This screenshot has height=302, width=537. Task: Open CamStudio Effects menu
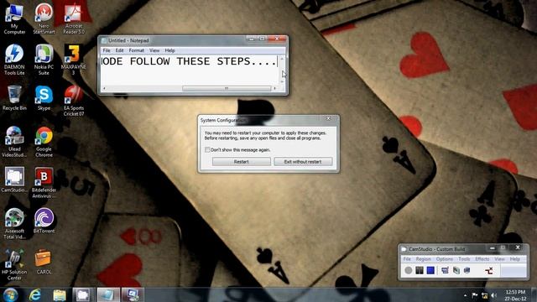point(482,259)
